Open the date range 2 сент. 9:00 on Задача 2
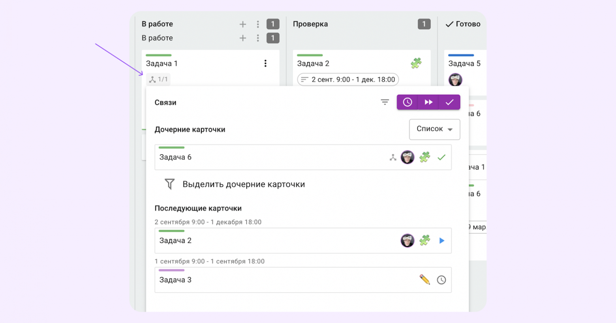616x323 pixels. coord(347,79)
